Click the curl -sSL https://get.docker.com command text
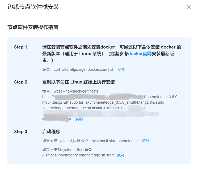 click(x=84, y=69)
